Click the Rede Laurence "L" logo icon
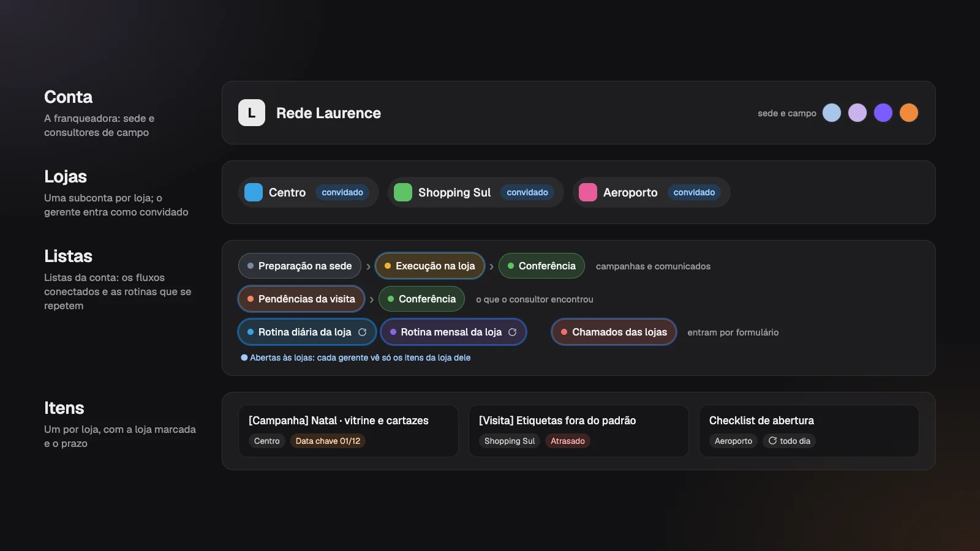The height and width of the screenshot is (551, 980). (x=251, y=113)
